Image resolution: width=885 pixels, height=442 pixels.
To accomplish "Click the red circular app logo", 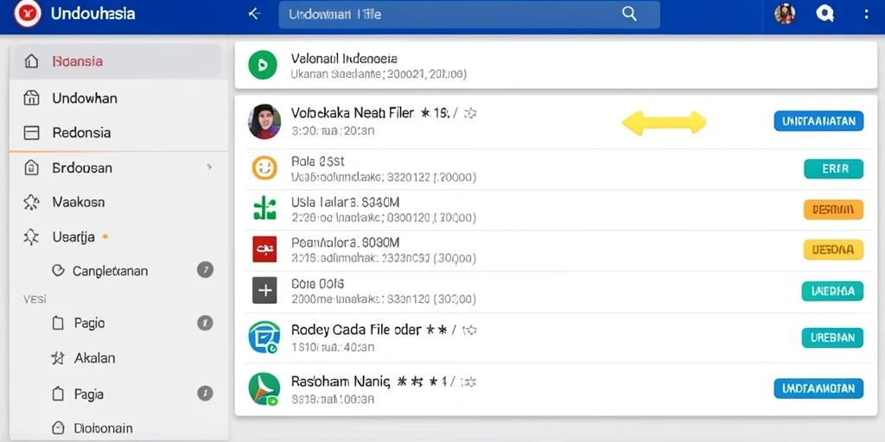I will (x=27, y=14).
